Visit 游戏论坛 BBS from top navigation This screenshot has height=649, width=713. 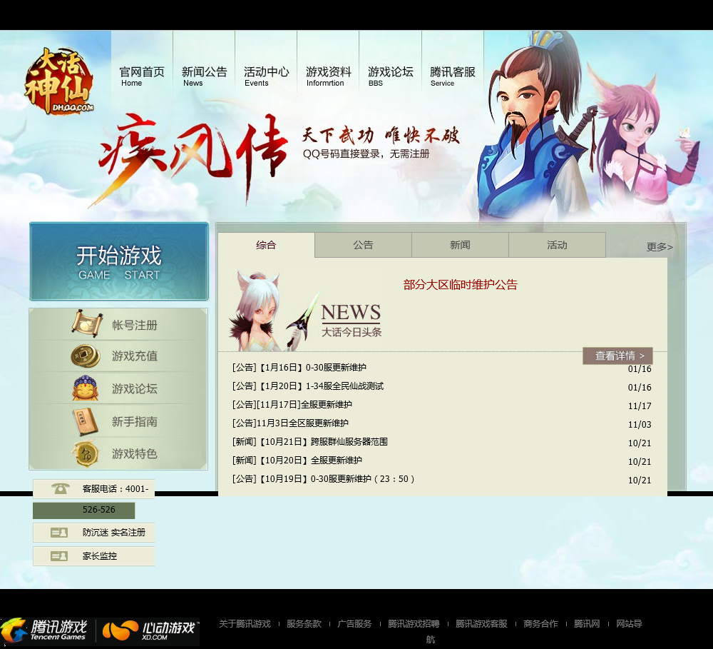click(391, 76)
